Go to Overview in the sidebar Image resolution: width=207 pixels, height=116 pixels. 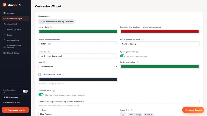(x=16, y=13)
